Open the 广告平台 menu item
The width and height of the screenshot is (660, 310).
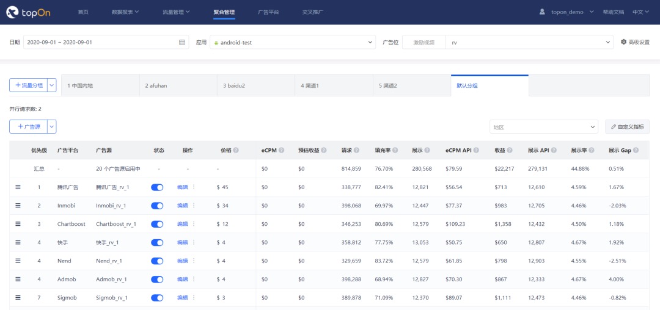(268, 12)
